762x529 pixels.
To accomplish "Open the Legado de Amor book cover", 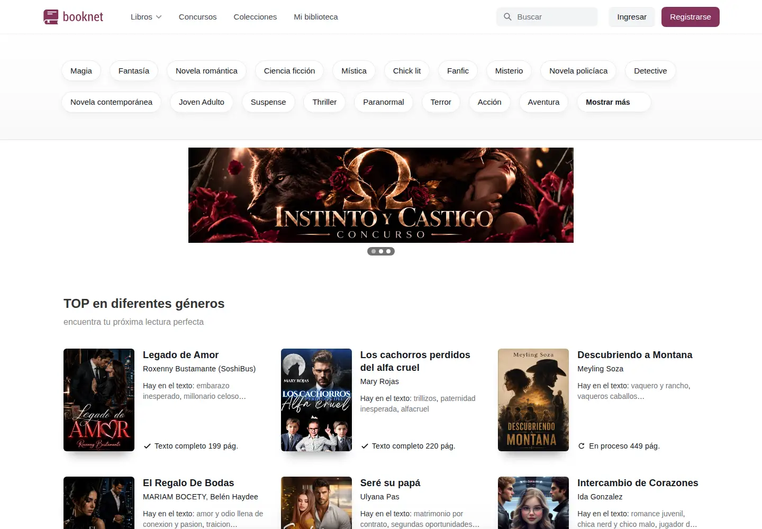I will 99,400.
